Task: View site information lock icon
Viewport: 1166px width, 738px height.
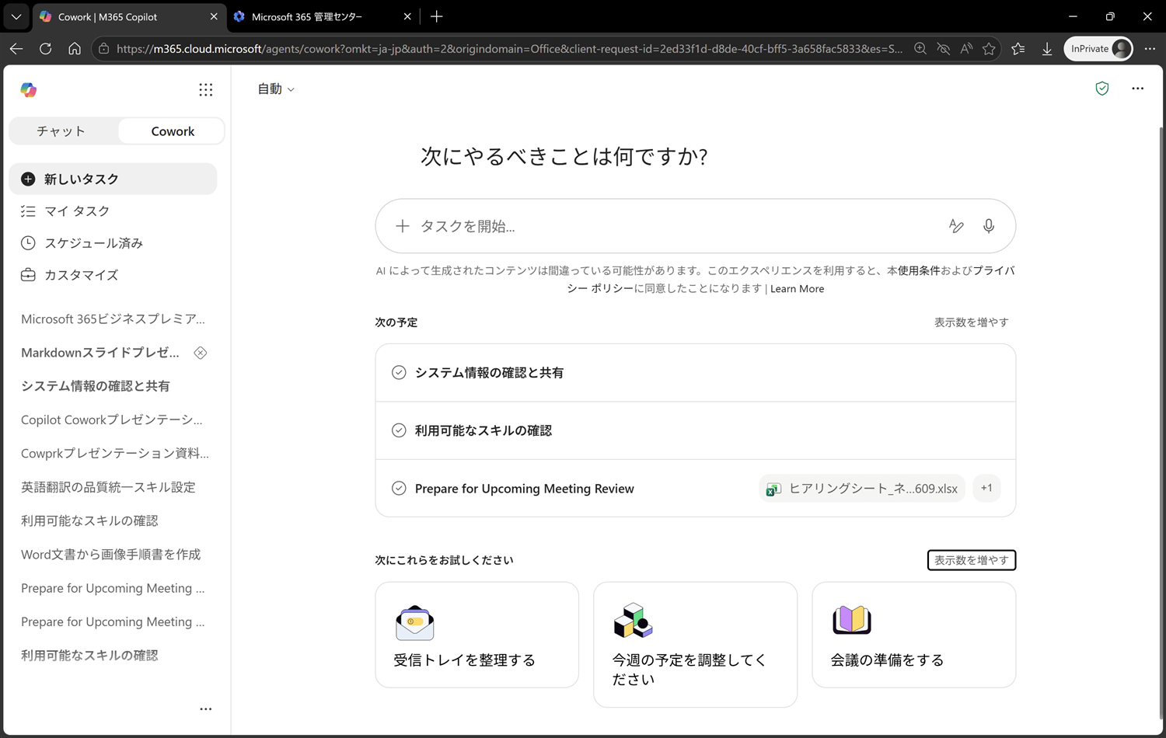Action: [103, 49]
